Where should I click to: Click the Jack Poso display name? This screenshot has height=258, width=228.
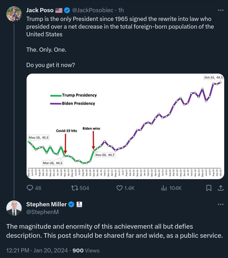point(40,10)
